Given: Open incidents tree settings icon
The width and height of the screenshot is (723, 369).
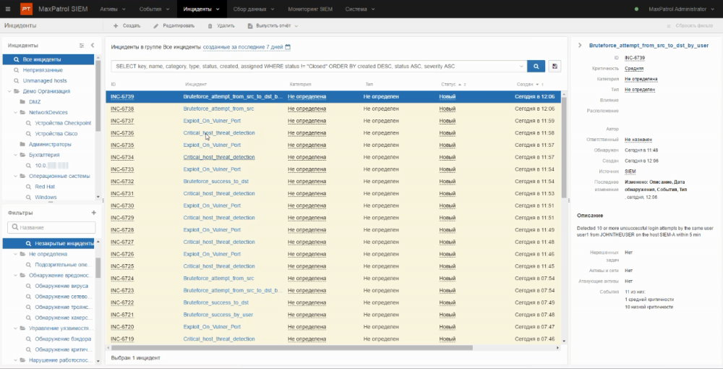Looking at the screenshot, I should coord(82,46).
